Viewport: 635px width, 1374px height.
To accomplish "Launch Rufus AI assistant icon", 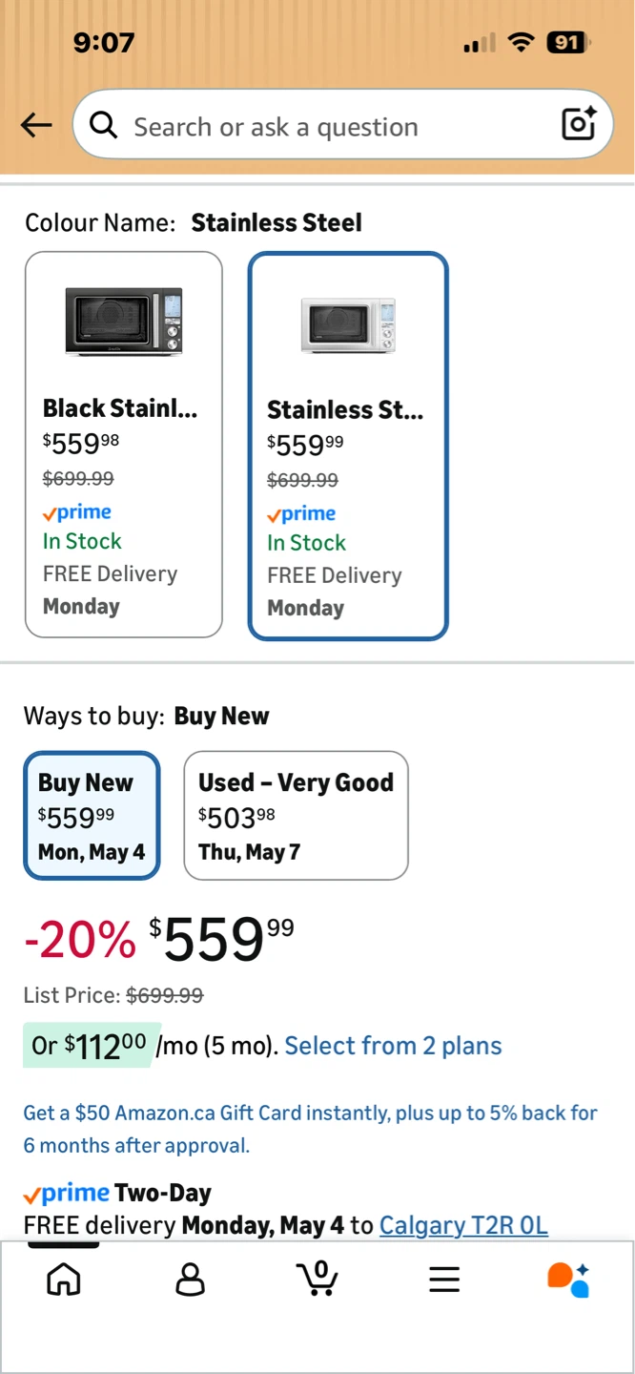I will pos(568,1280).
